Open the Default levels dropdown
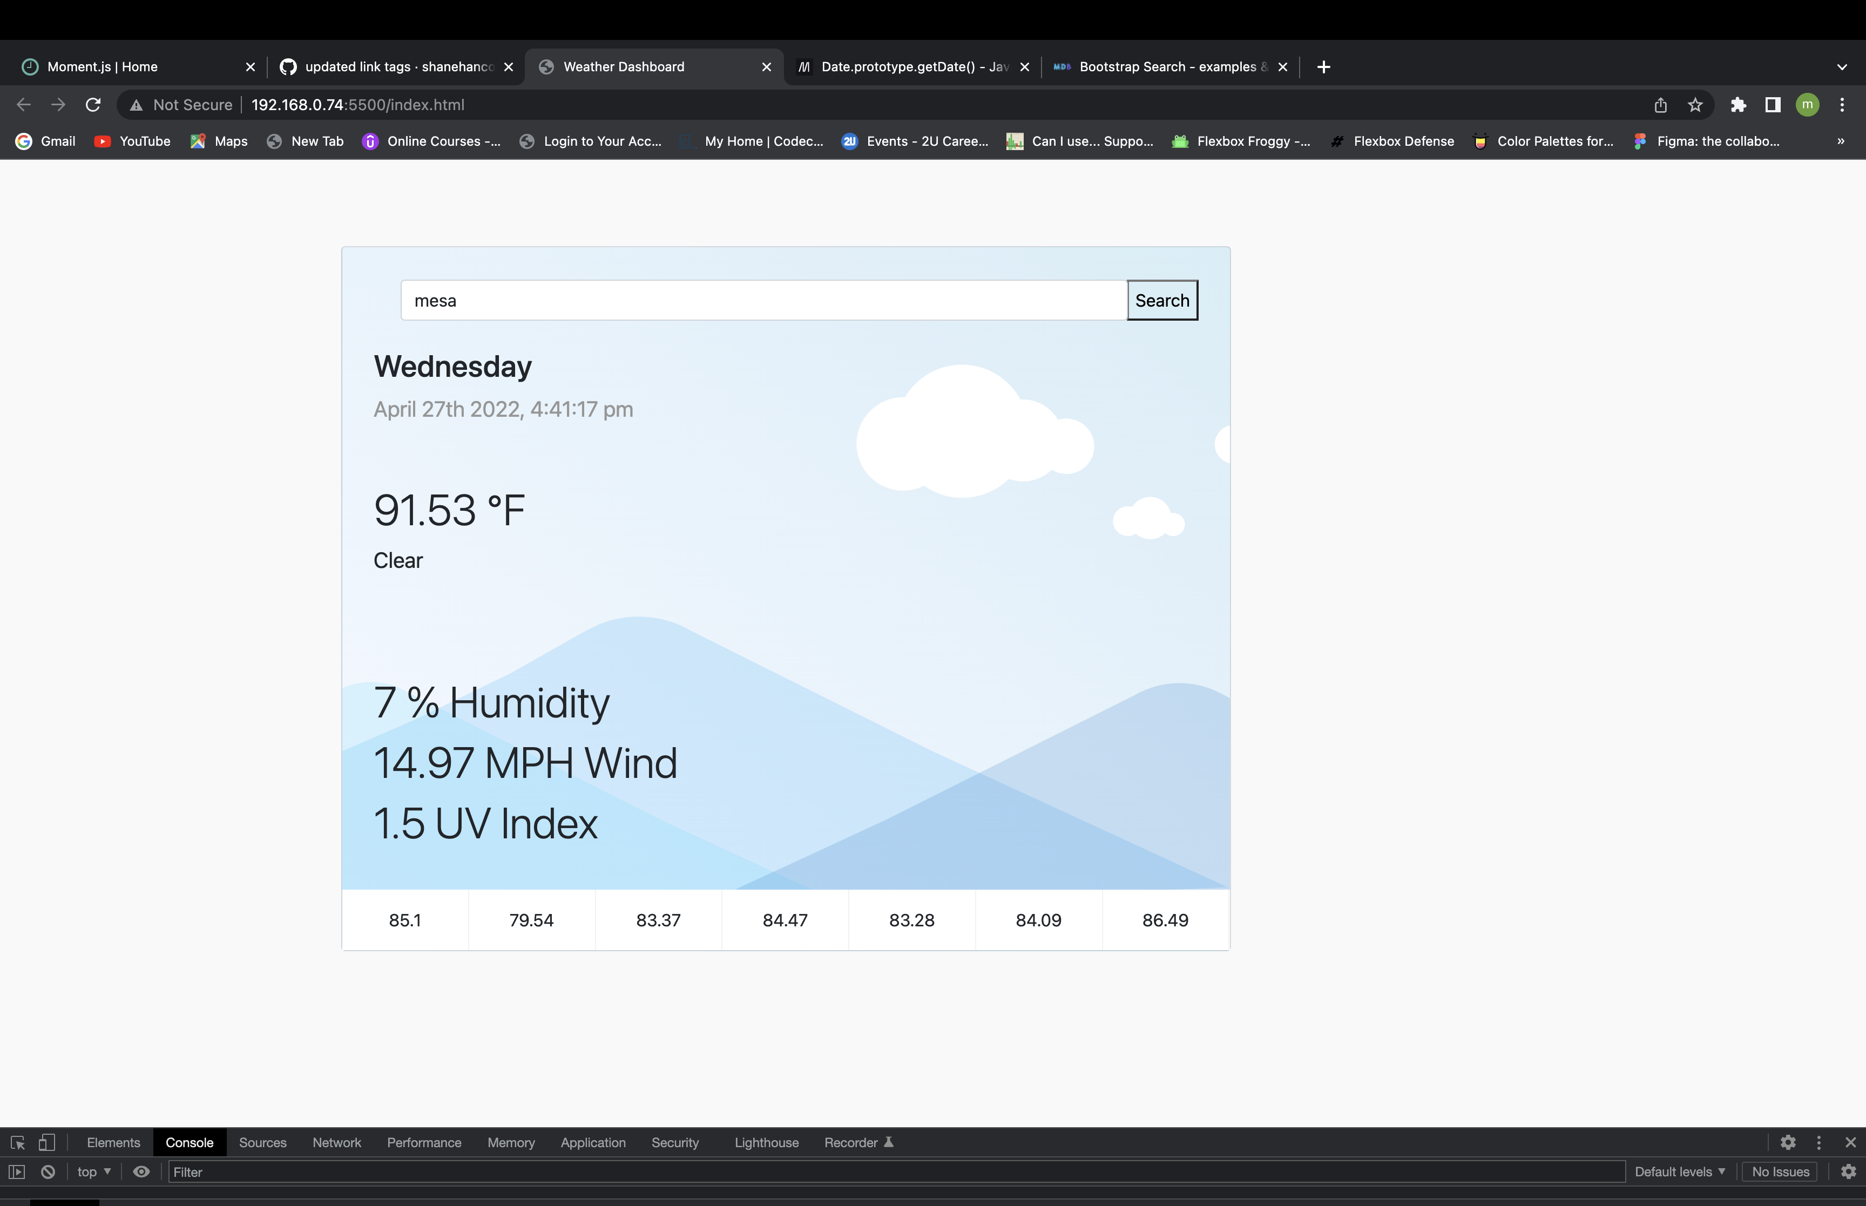The image size is (1866, 1206). point(1680,1171)
